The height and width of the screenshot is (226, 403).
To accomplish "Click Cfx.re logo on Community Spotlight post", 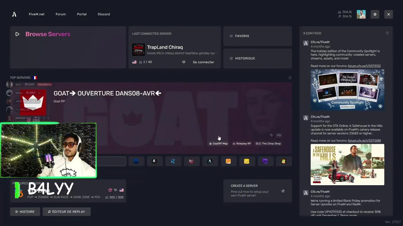I will click(306, 43).
